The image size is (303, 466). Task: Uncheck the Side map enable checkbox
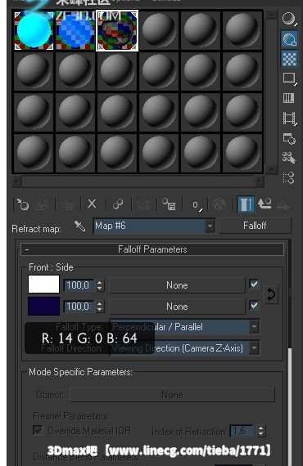(254, 305)
